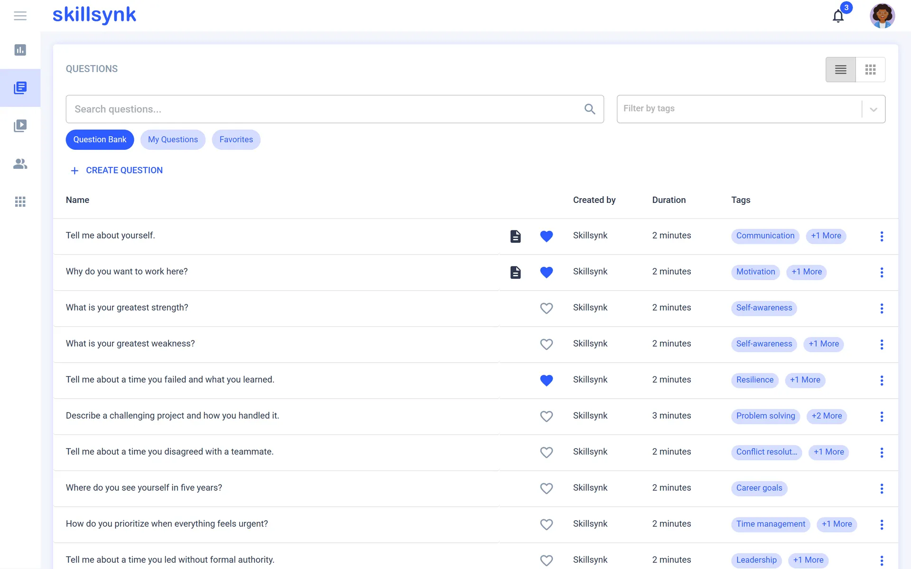Open the hamburger menu in the header
Screen dimensions: 911x569
click(x=20, y=16)
